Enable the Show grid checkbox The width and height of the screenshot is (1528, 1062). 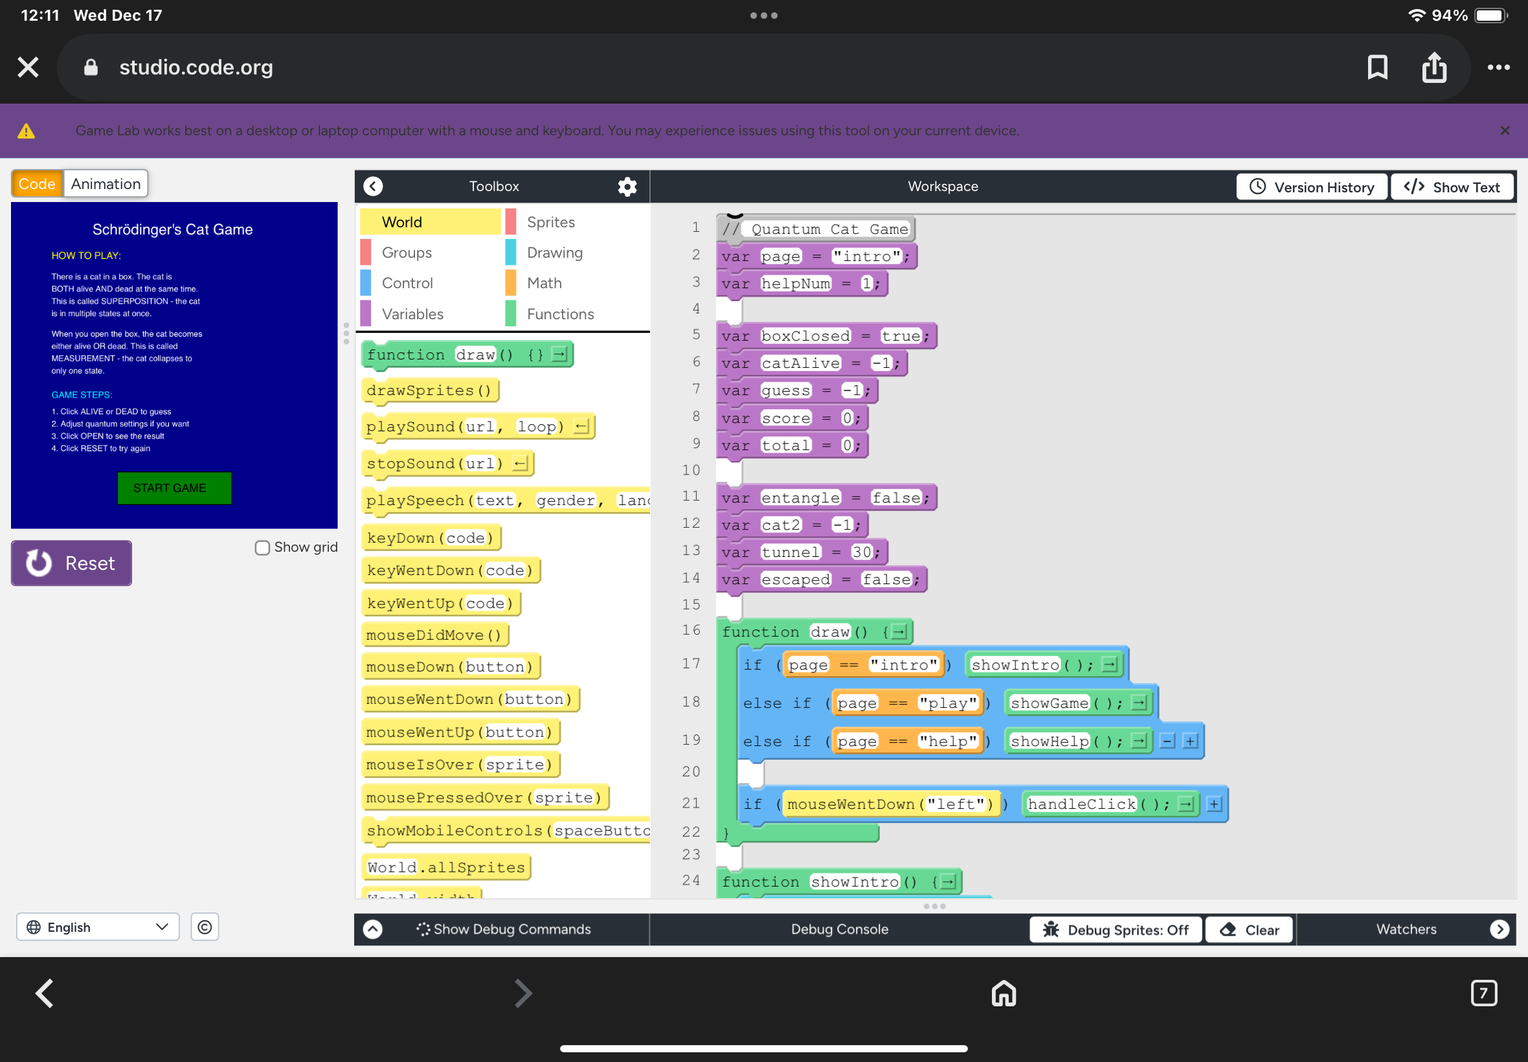point(262,548)
